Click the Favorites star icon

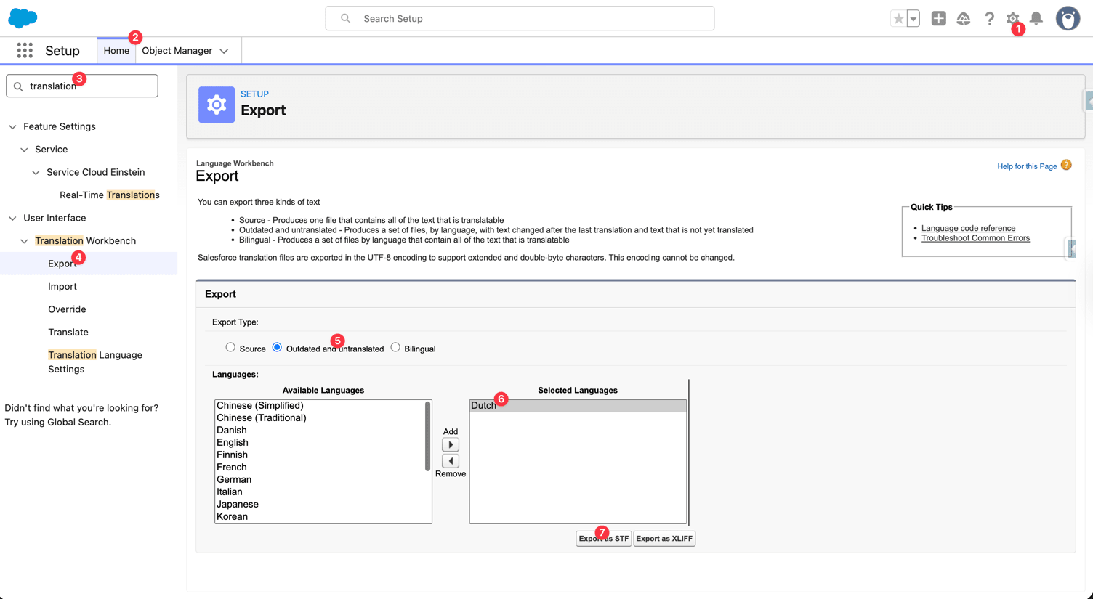coord(899,19)
